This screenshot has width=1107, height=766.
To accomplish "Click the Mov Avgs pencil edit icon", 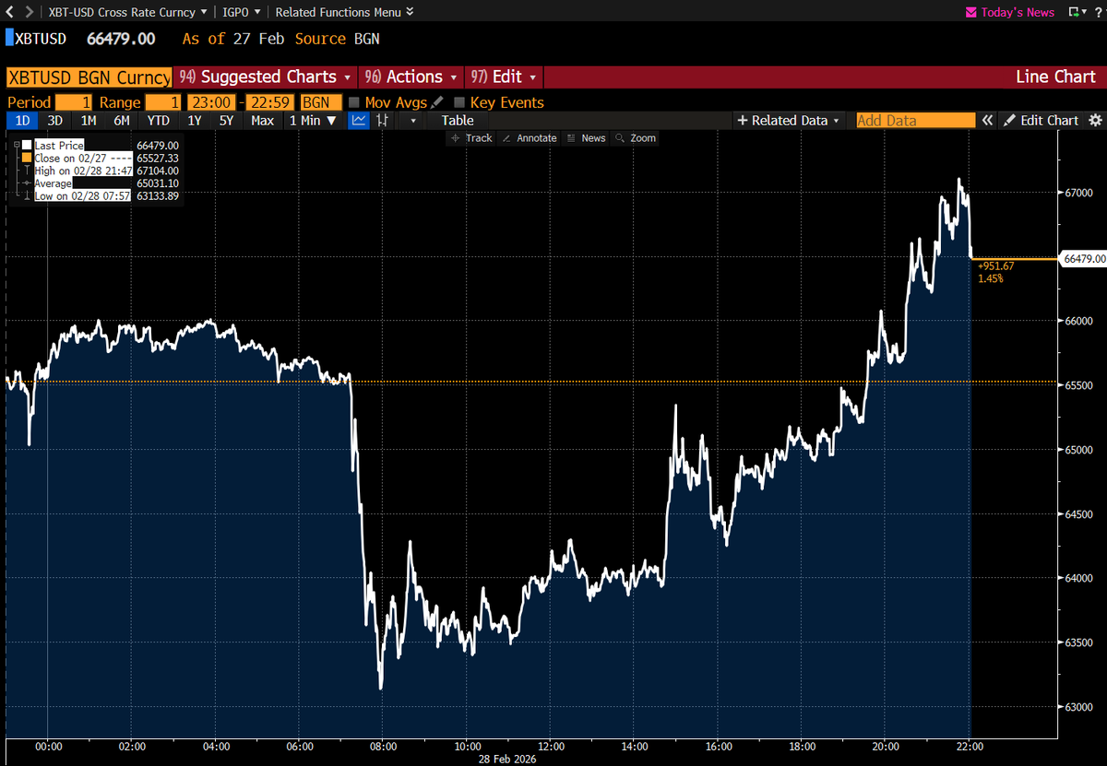I will pos(436,102).
